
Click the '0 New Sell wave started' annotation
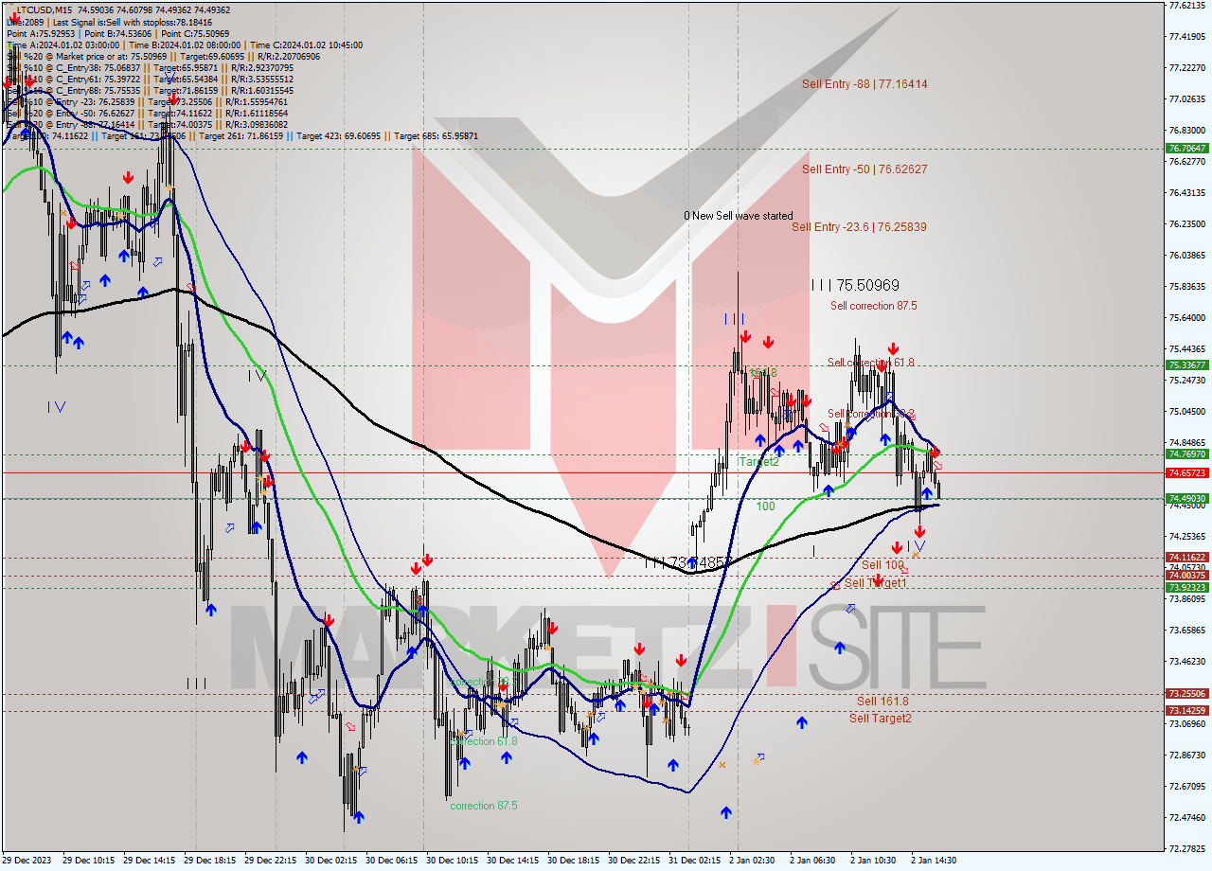[x=739, y=216]
